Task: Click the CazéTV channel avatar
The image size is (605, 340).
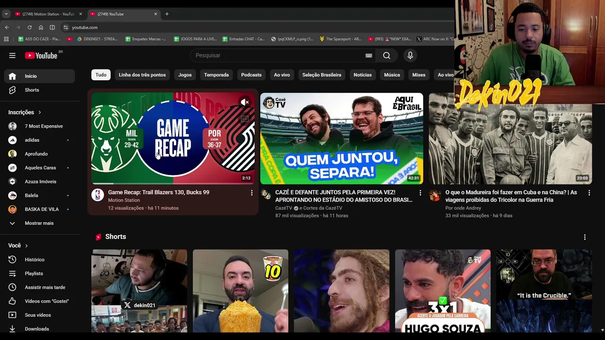Action: tap(266, 195)
